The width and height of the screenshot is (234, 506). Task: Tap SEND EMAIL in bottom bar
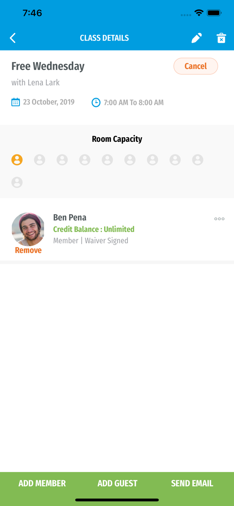click(x=192, y=483)
